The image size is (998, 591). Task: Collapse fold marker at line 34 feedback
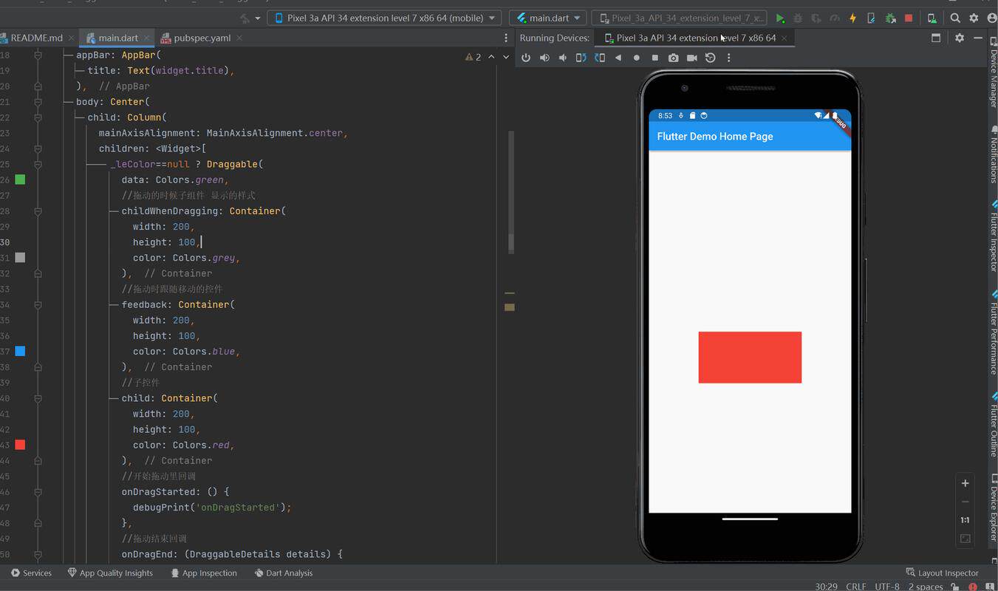38,304
